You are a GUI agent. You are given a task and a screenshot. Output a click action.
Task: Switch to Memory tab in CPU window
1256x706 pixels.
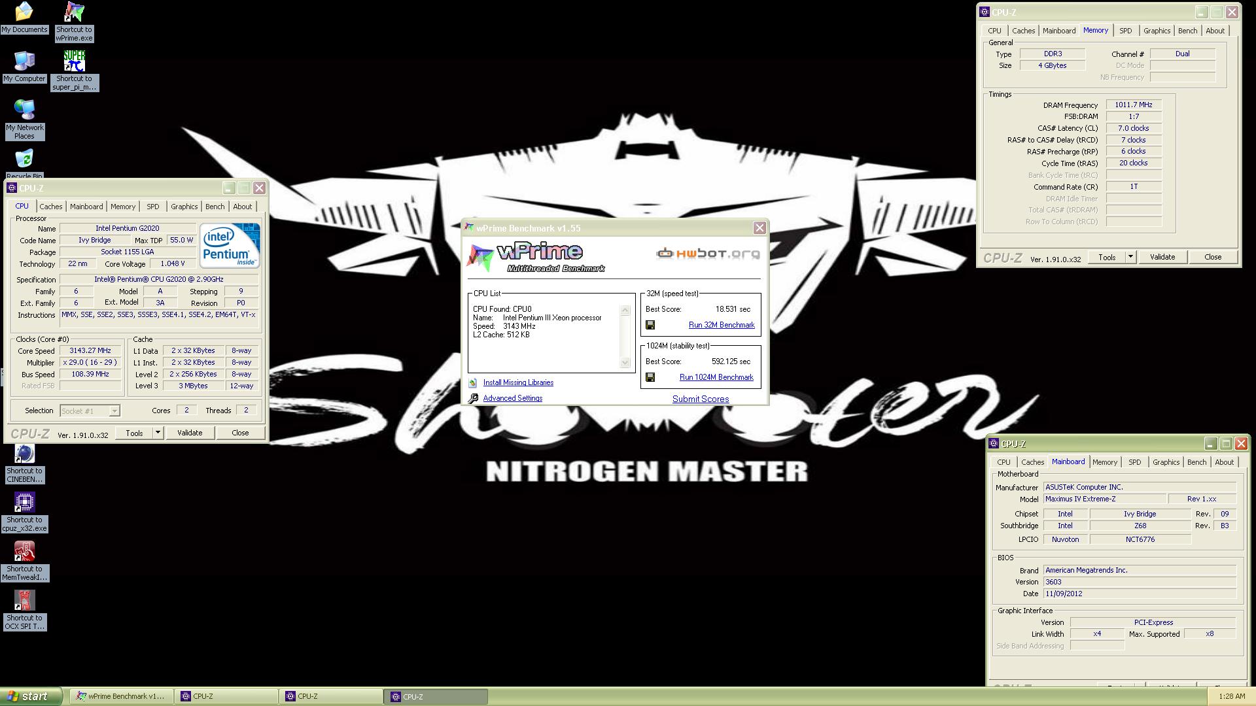point(123,207)
